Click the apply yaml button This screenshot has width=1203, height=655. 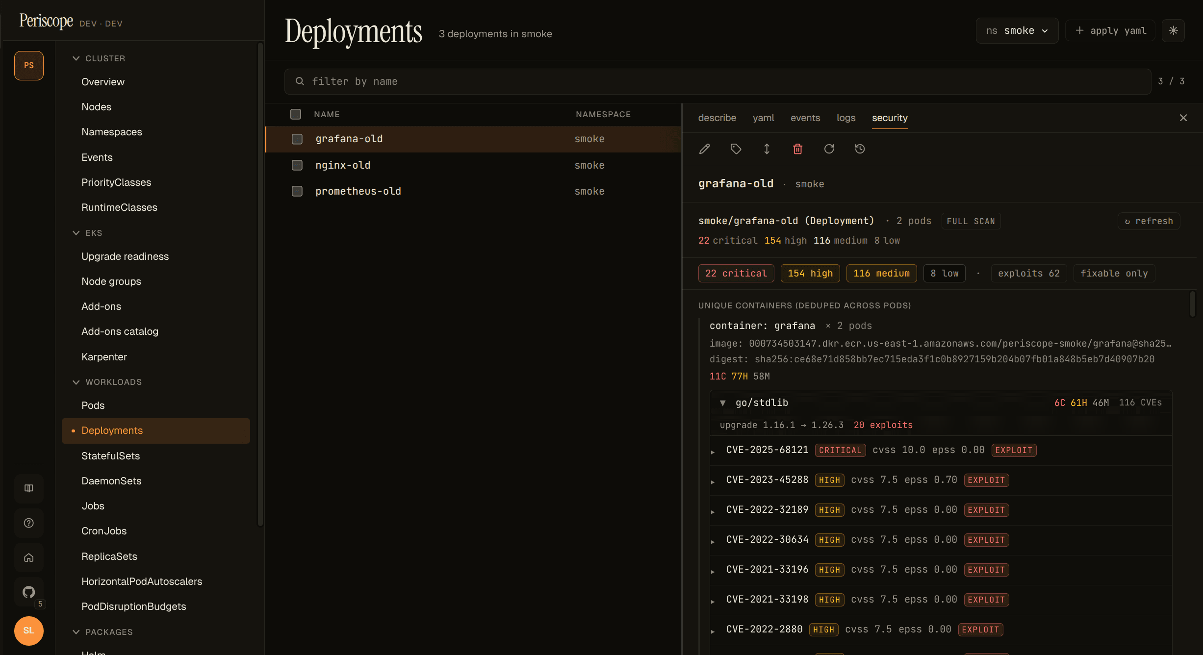1110,30
